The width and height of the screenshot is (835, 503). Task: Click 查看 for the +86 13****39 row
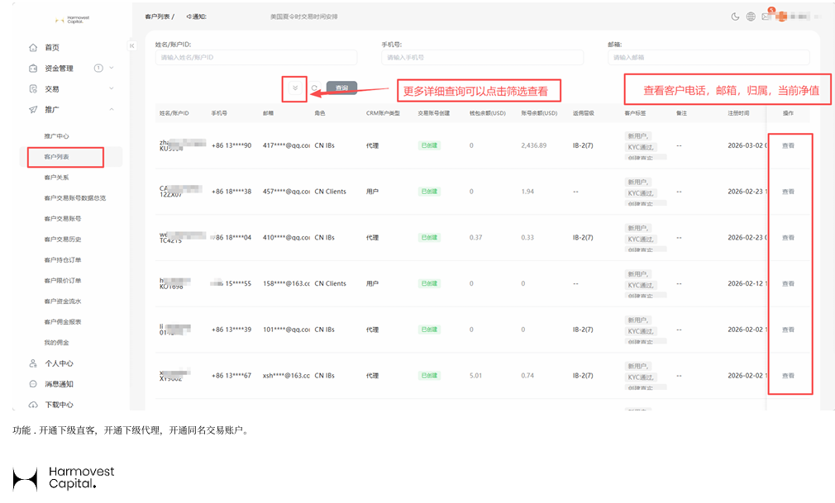pos(788,330)
